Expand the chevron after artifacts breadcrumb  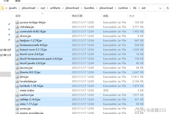(x=63, y=8)
